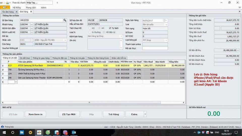Open the customer lookup ellipsis next to Khách hàng
The width and height of the screenshot is (242, 136).
[32, 24]
